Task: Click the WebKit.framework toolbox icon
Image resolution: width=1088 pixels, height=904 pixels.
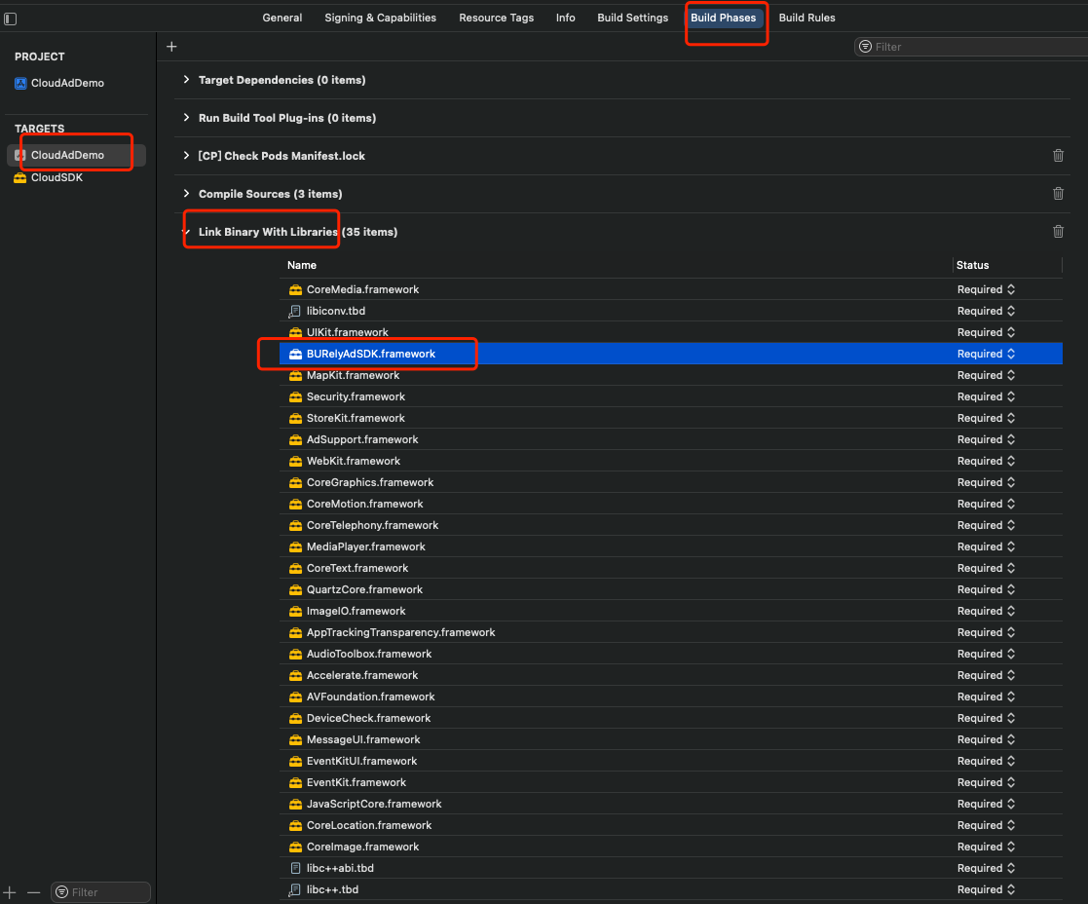Action: point(295,462)
